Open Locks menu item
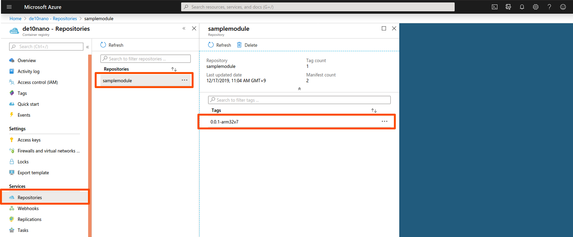This screenshot has height=237, width=573. pyautogui.click(x=23, y=161)
